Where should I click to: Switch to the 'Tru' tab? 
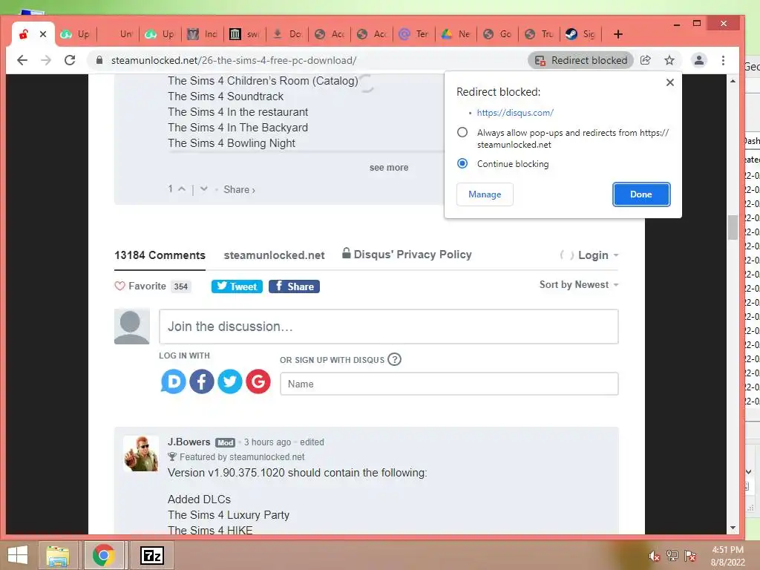pos(539,34)
